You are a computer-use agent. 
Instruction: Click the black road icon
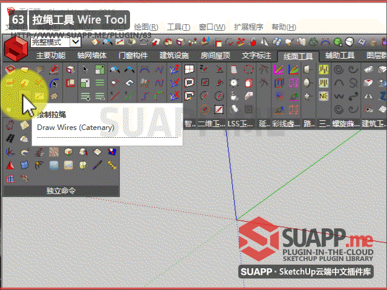10,138
